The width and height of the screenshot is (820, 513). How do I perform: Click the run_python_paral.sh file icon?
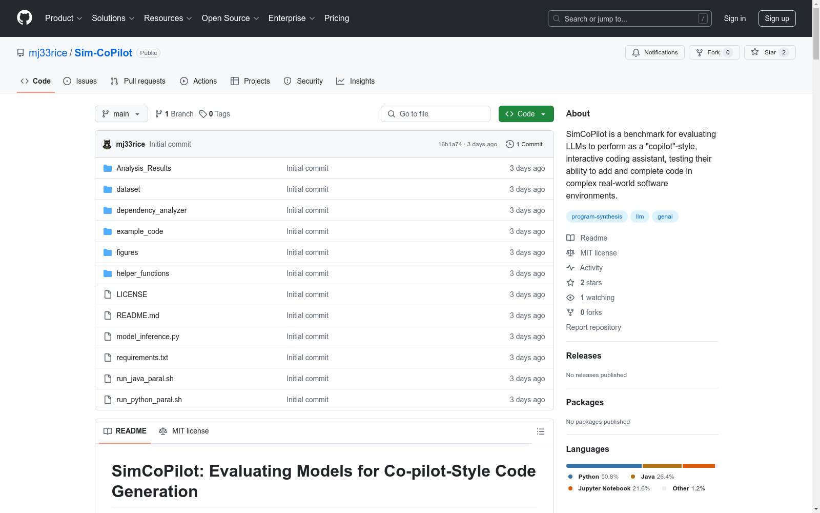pos(108,400)
